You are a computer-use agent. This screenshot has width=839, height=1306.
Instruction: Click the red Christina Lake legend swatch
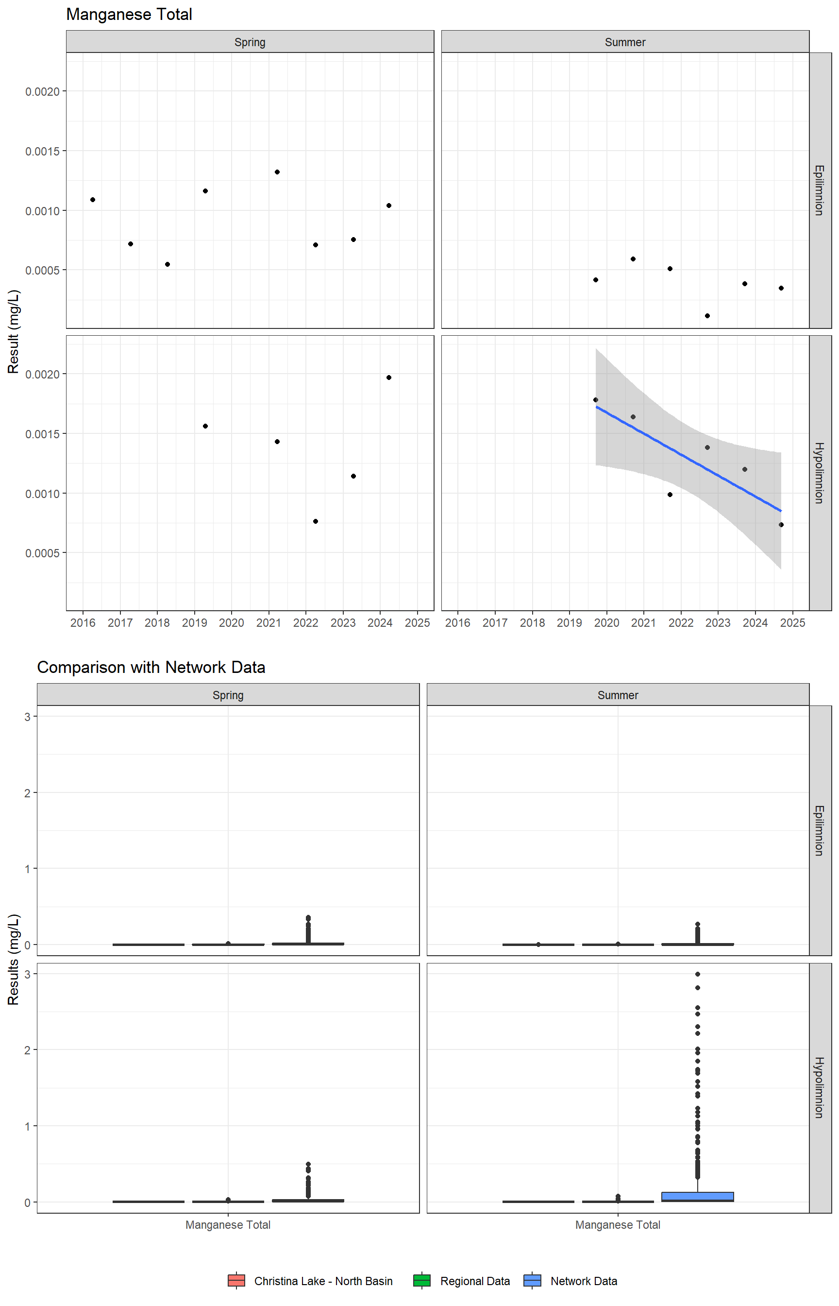(x=236, y=1280)
